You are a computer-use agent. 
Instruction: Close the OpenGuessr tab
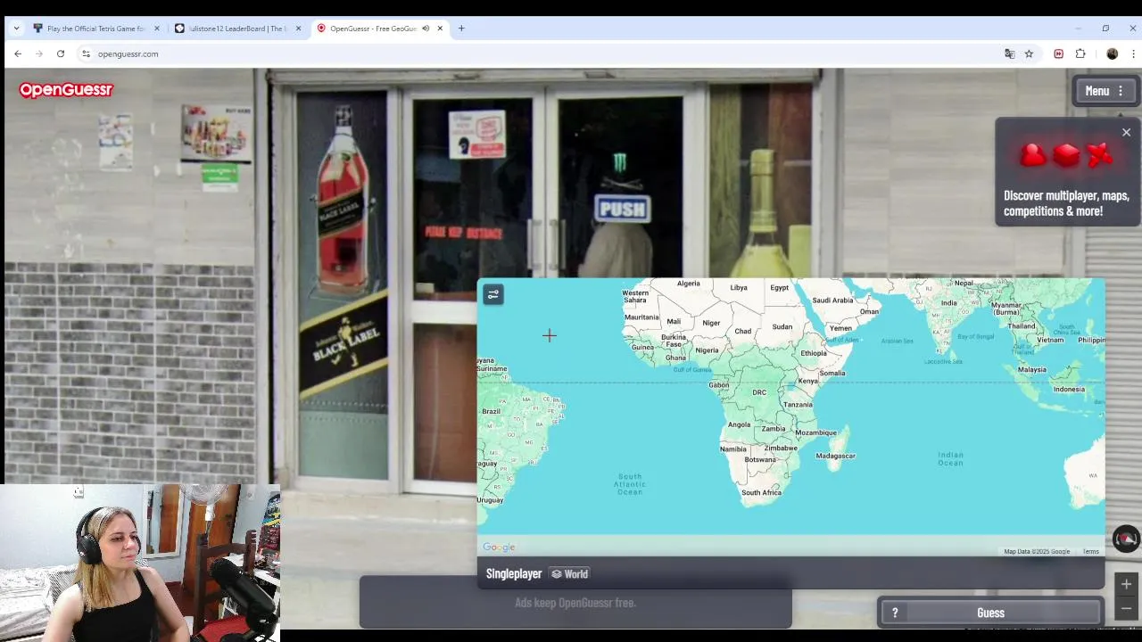(x=440, y=29)
